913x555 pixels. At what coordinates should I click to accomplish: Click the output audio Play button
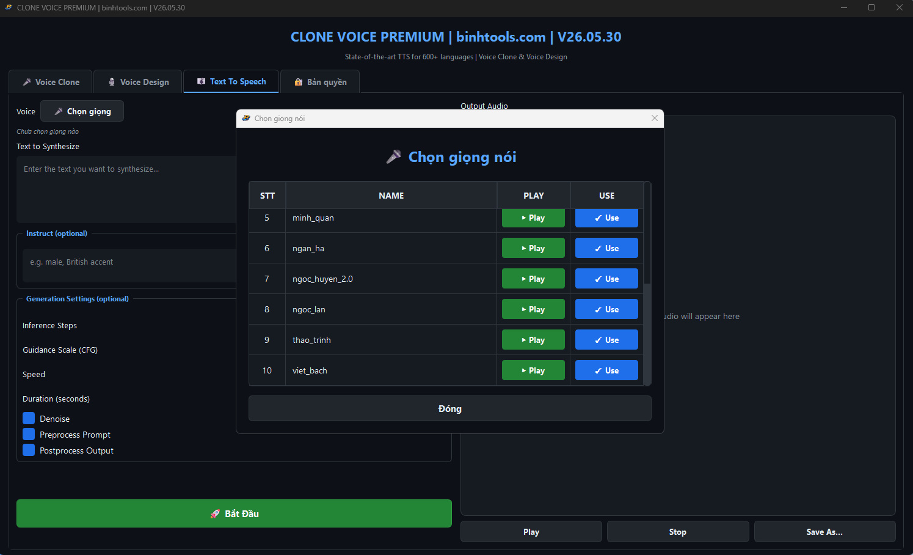click(x=531, y=532)
